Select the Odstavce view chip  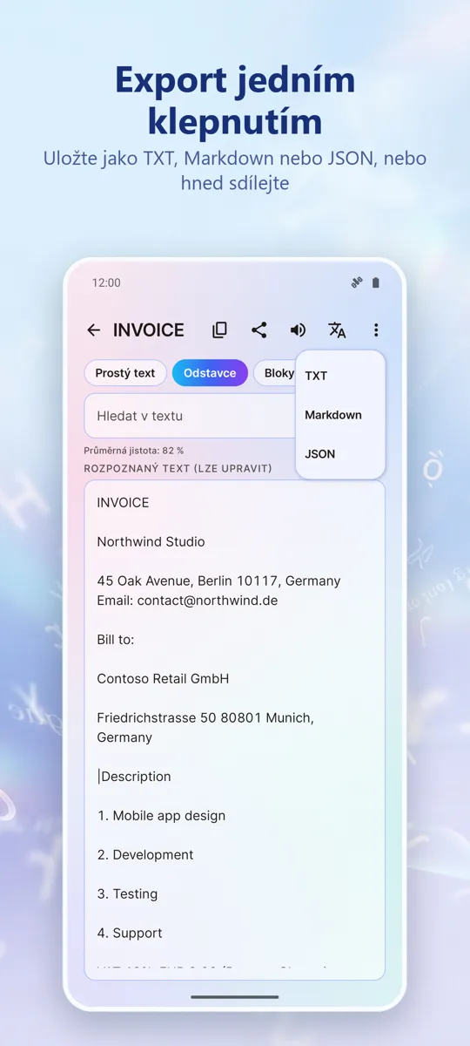pos(210,373)
